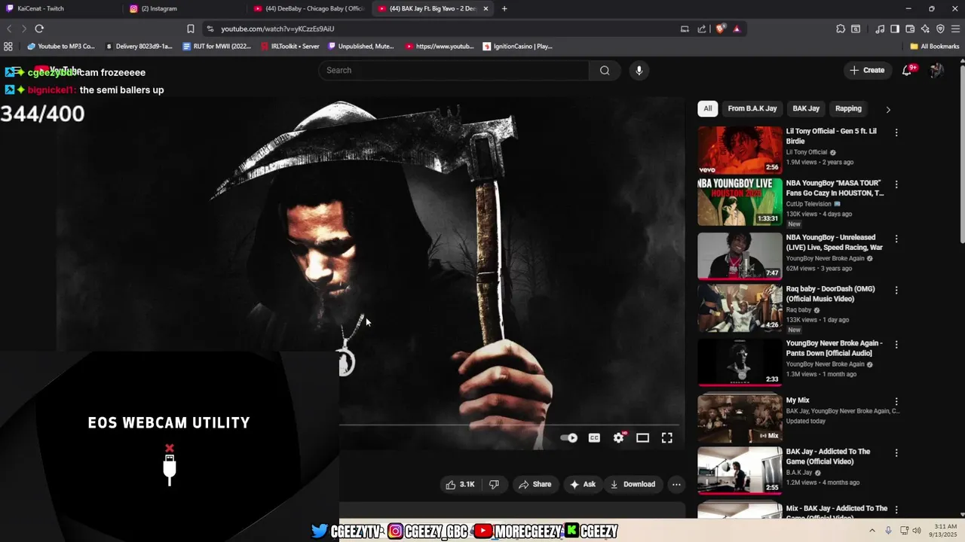The width and height of the screenshot is (965, 542).
Task: Select the BAK Jay filter chip
Action: pos(806,108)
